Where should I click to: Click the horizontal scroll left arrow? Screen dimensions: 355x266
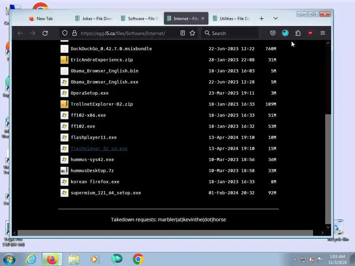pos(15,233)
